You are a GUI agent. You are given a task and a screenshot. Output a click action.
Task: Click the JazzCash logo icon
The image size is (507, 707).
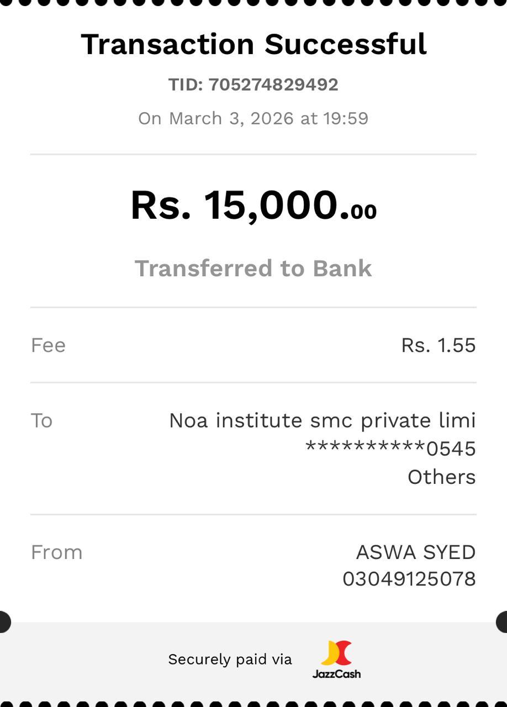tap(336, 653)
